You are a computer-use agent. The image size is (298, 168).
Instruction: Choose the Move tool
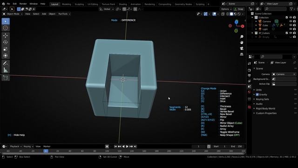coord(5,35)
